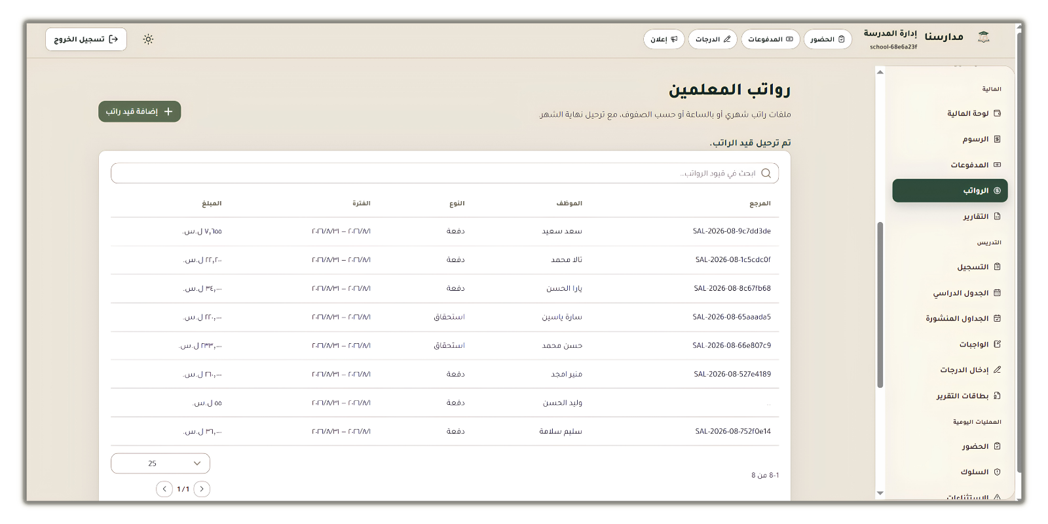The width and height of the screenshot is (1048, 524).
Task: Click the top bar الحضور shortcut button
Action: tap(828, 39)
